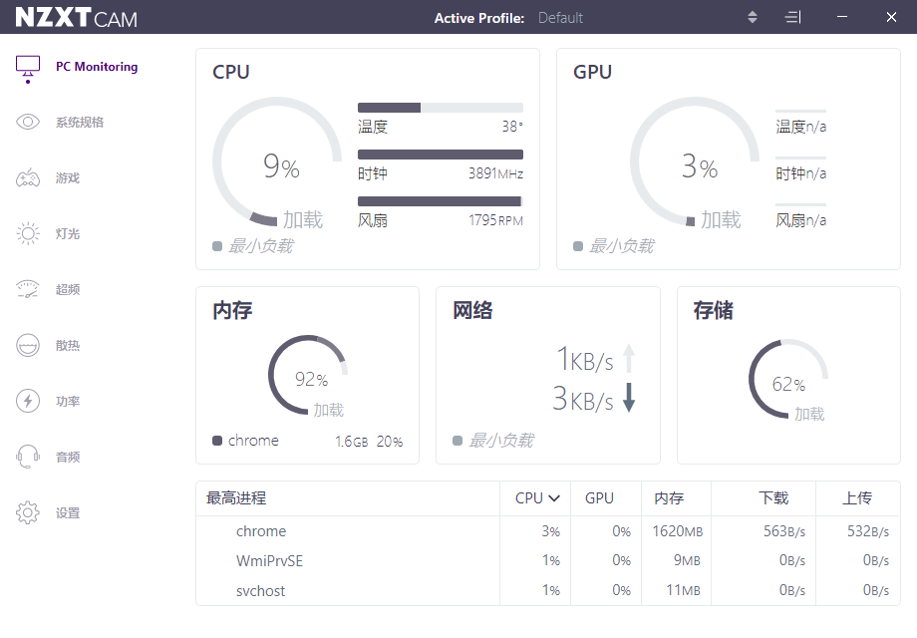Open the 灯光 sun icon

[x=28, y=234]
